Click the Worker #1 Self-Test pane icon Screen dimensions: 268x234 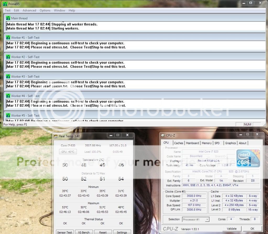pyautogui.click(x=8, y=37)
